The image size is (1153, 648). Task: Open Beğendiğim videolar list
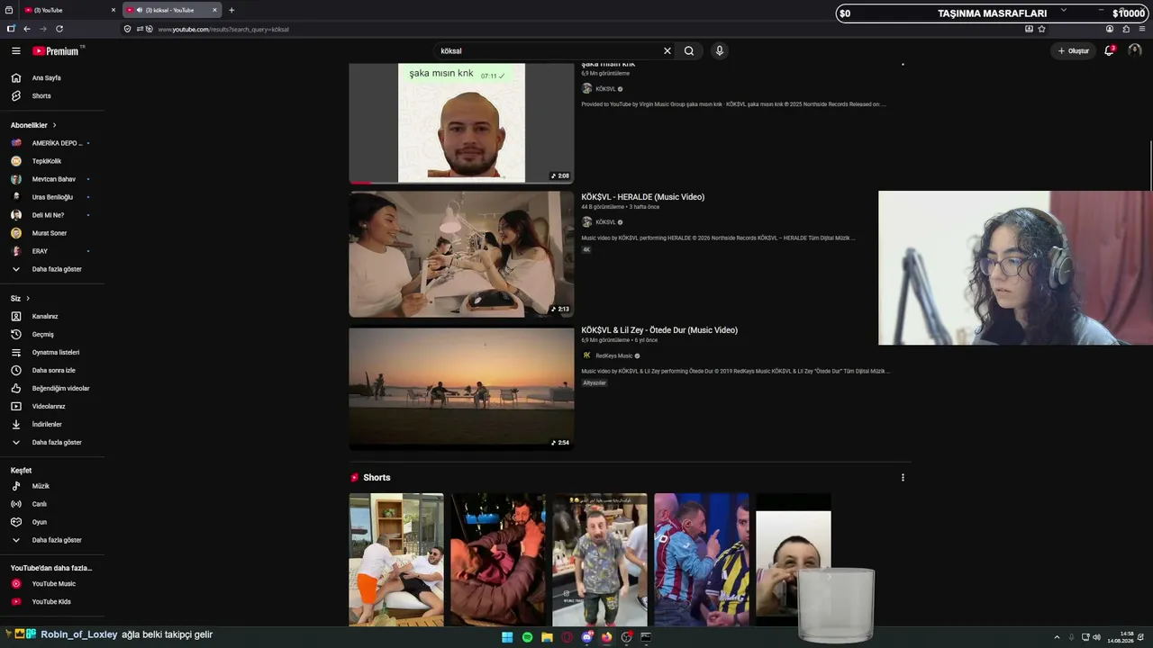[52, 389]
